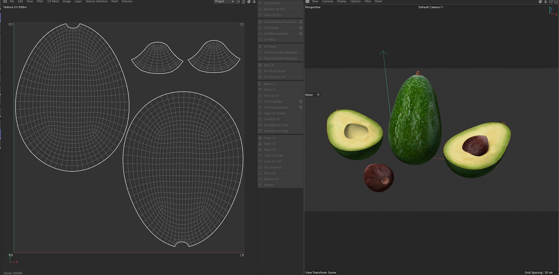The height and width of the screenshot is (275, 559).
Task: Open the viewport Cameras menu
Action: [x=328, y=1]
